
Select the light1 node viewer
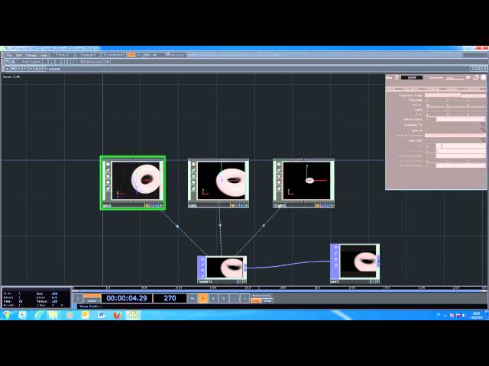coord(306,181)
